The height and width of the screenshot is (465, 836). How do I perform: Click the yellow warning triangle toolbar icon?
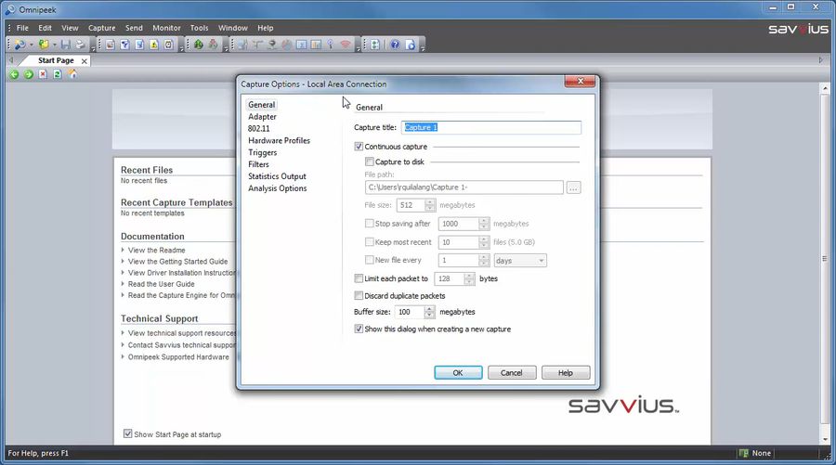pyautogui.click(x=154, y=45)
